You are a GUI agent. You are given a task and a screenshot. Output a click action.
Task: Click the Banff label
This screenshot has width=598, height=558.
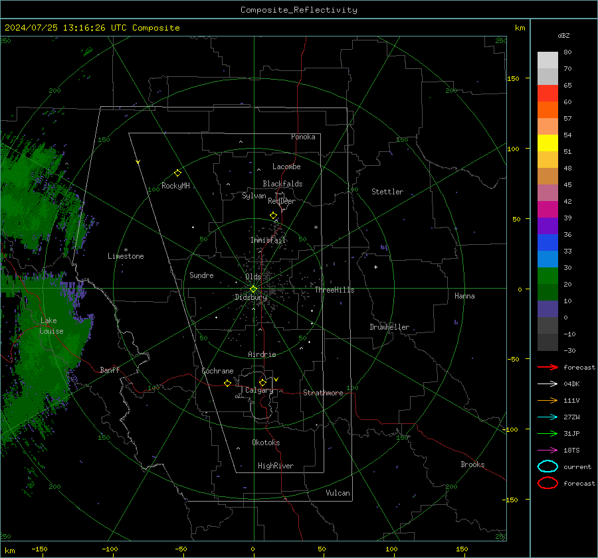pos(110,370)
